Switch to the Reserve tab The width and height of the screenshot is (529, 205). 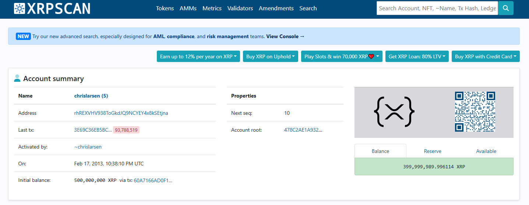[x=433, y=151]
